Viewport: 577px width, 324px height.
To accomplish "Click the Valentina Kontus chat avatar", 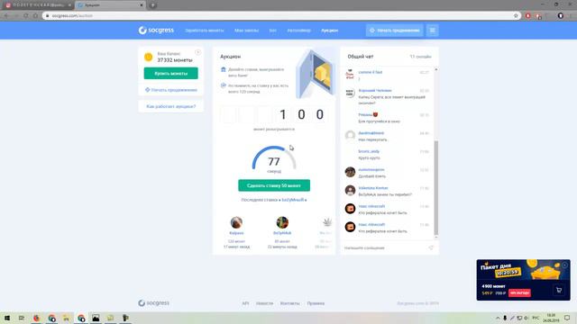I will (350, 190).
